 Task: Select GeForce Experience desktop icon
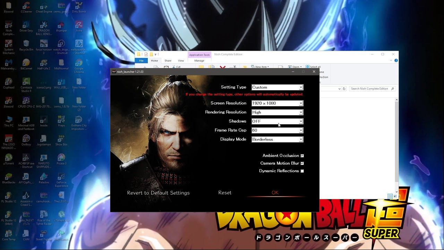61,180
